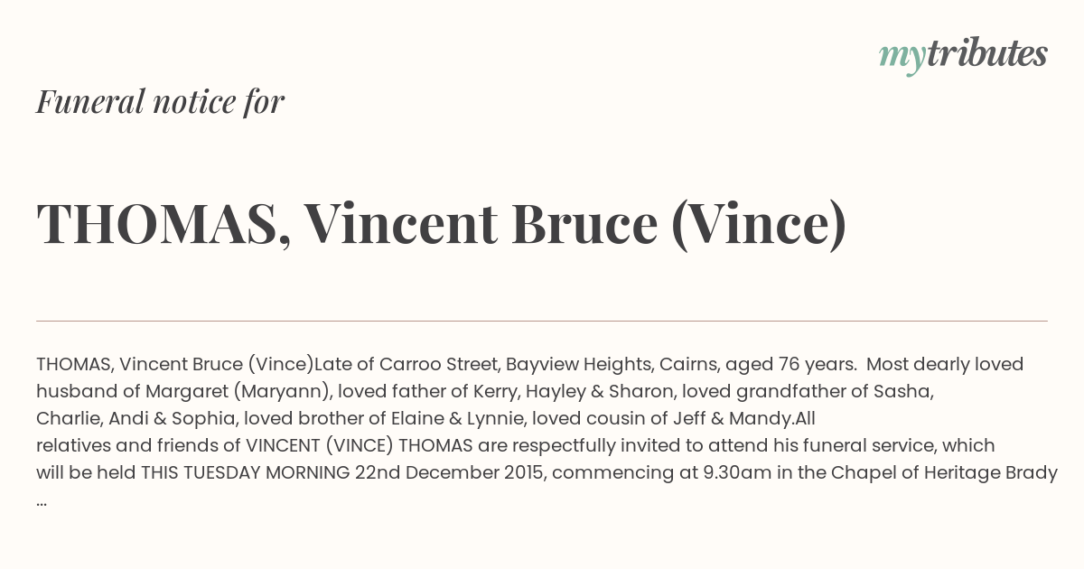Screen dimensions: 1084x569
Task: Click 'Bayview Heights' in the notice
Action: click(x=577, y=364)
